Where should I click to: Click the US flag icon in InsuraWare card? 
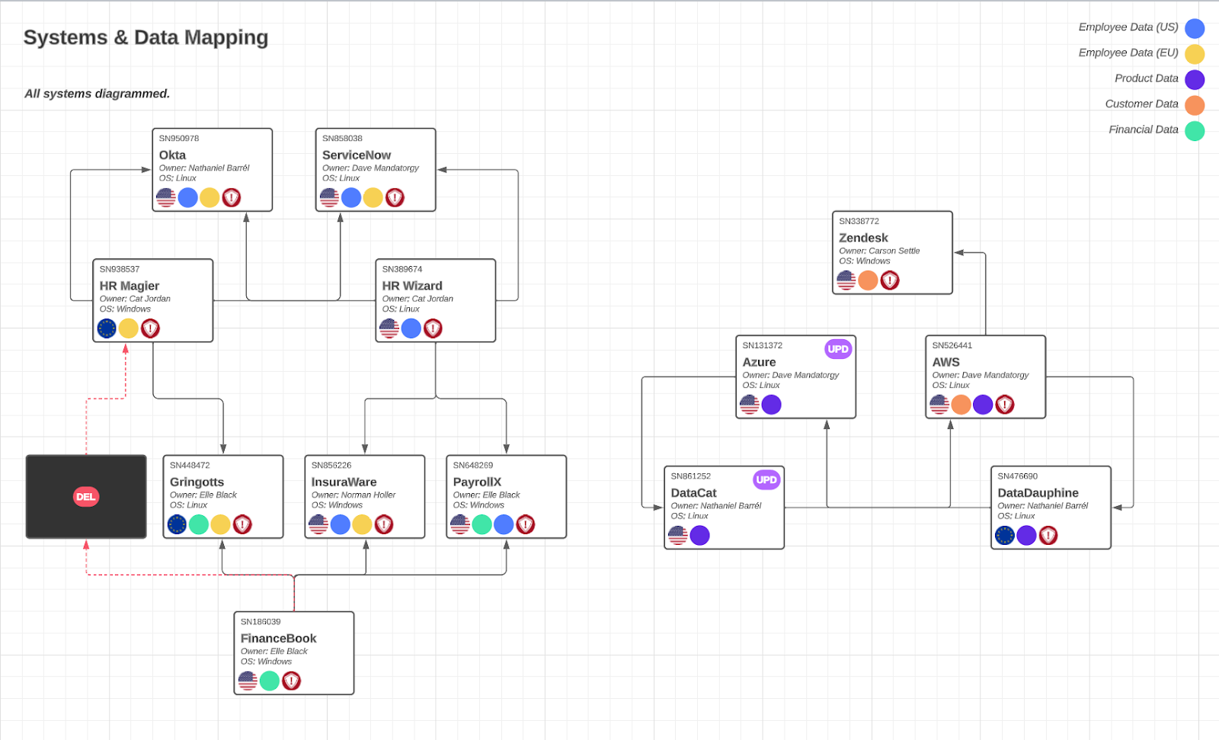click(318, 524)
